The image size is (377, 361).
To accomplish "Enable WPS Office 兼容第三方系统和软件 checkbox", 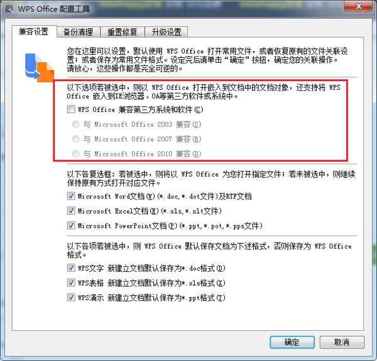I will click(x=71, y=109).
